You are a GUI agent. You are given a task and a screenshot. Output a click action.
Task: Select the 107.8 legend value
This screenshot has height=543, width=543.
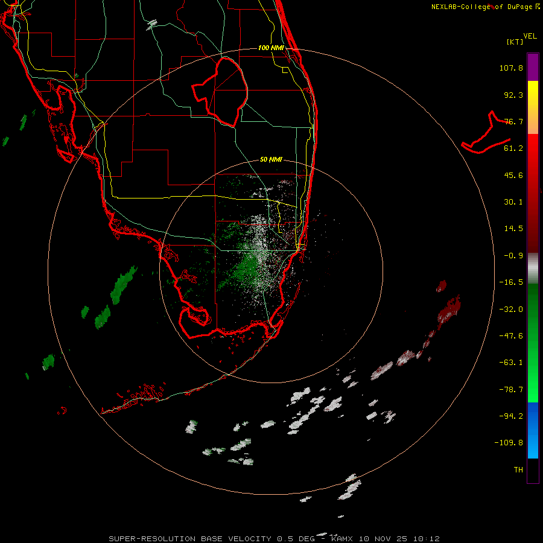[511, 68]
